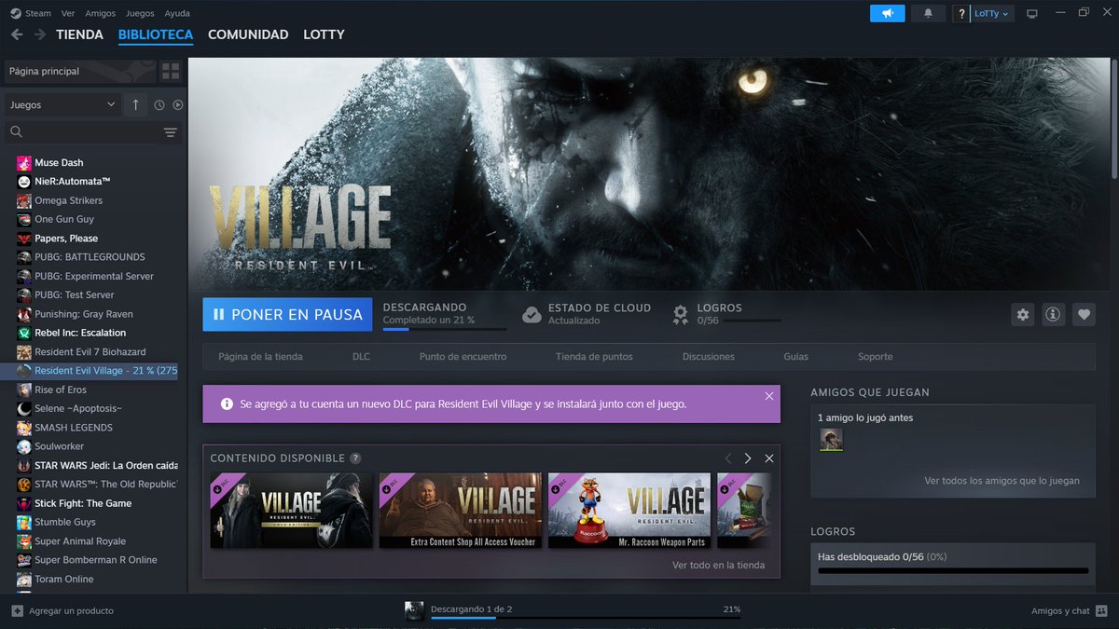Image resolution: width=1119 pixels, height=629 pixels.
Task: Click the Descargando completado 21% progress bar
Action: point(444,329)
